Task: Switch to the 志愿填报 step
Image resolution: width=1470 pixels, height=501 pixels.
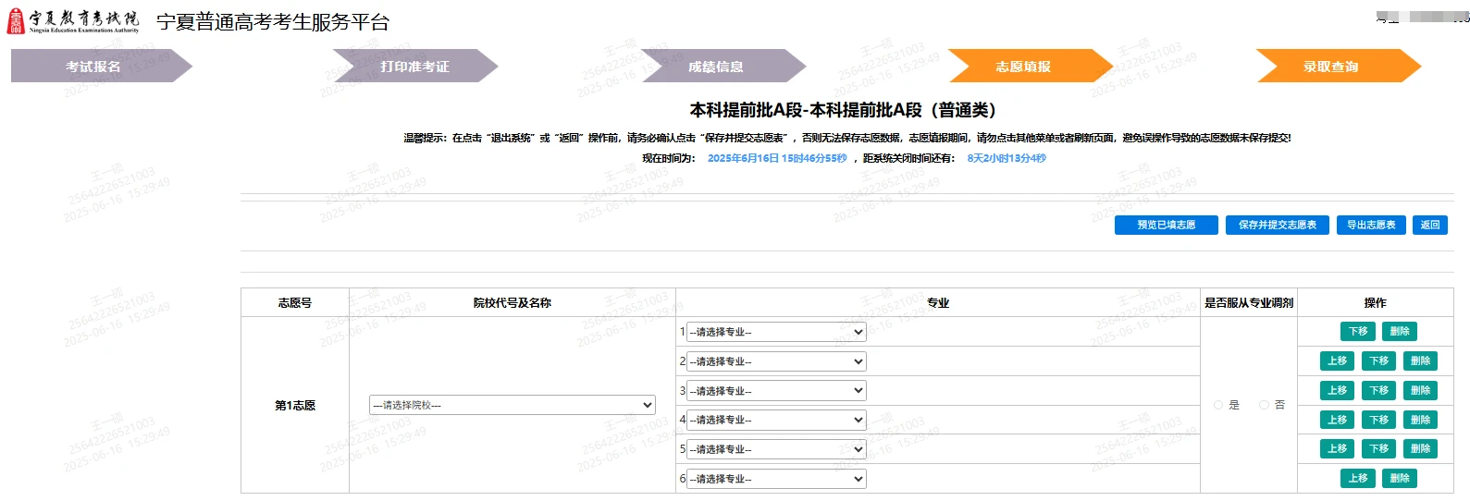Action: coord(1023,67)
